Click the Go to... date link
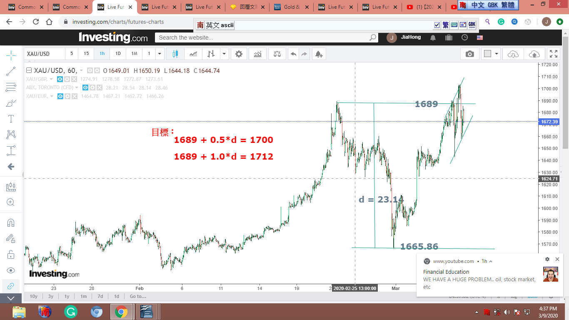The height and width of the screenshot is (320, 569). tap(138, 296)
